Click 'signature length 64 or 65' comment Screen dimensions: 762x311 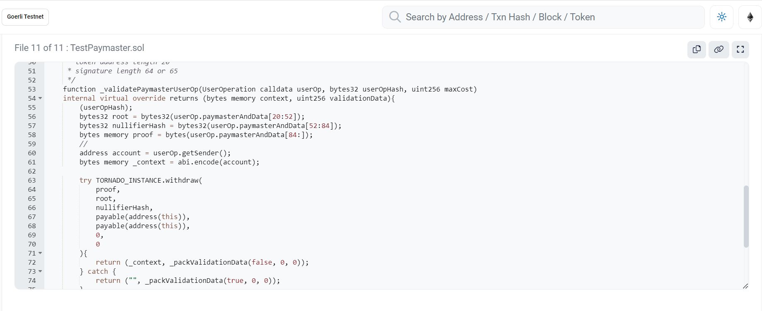[126, 71]
